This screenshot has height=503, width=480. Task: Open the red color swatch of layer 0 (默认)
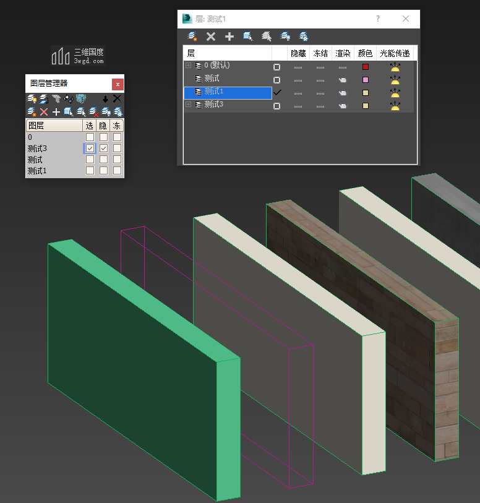tap(366, 67)
